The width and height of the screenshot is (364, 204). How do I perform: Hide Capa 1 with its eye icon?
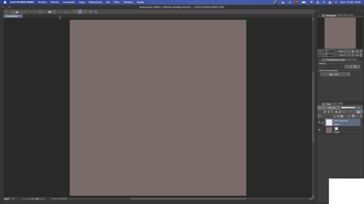(x=319, y=122)
